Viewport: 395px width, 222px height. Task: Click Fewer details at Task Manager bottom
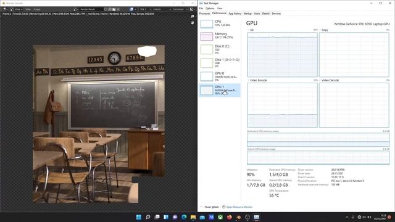click(210, 207)
